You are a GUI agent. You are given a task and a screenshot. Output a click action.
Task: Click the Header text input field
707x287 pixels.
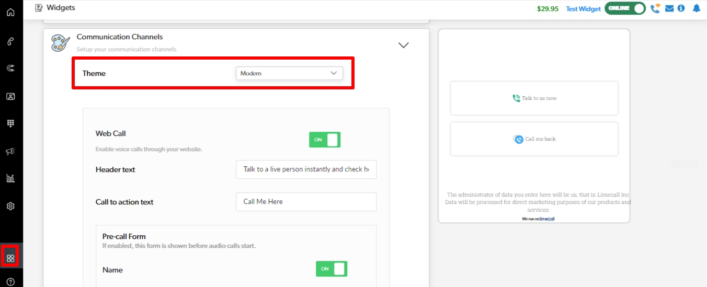coord(306,169)
